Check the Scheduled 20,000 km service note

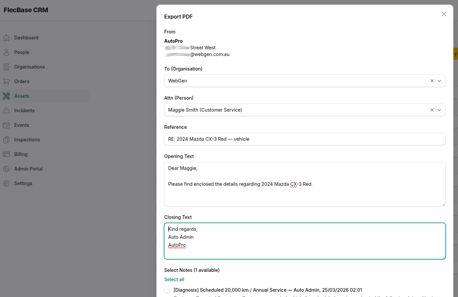pyautogui.click(x=167, y=290)
